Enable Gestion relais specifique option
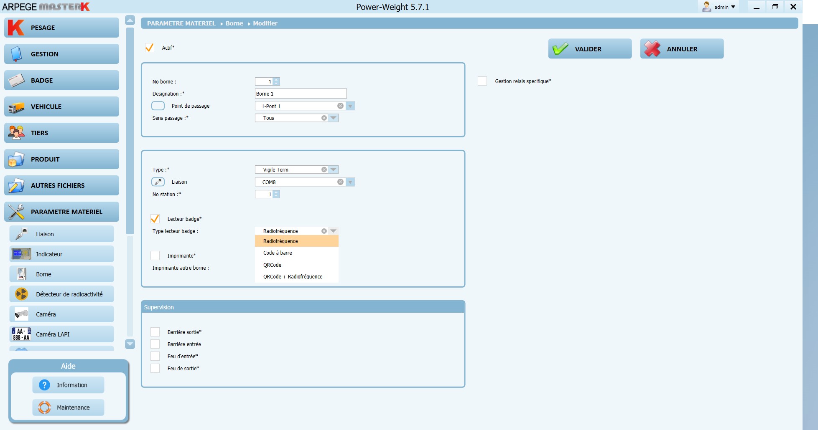The image size is (818, 430). coord(482,81)
